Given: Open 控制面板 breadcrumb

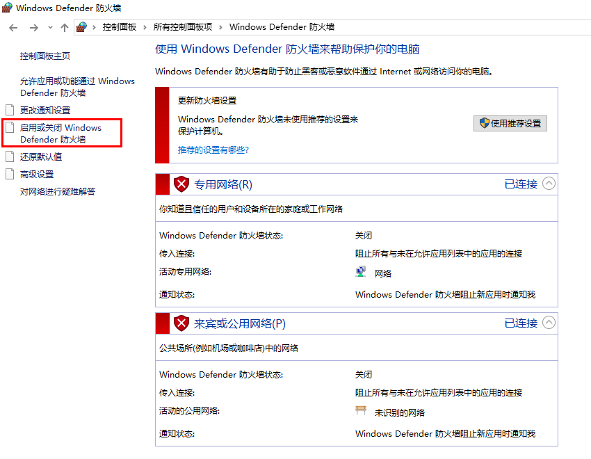Looking at the screenshot, I should coord(119,27).
